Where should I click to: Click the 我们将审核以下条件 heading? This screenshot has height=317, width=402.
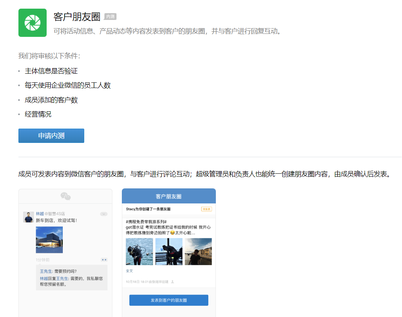(x=49, y=56)
